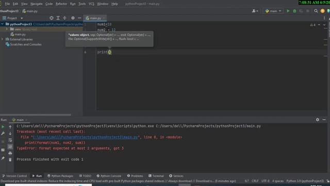
Task: Open the Navigate menu
Action: click(37, 4)
